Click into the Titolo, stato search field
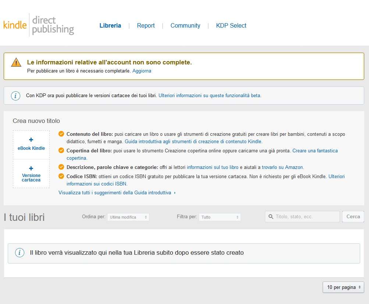The height and width of the screenshot is (304, 369). pyautogui.click(x=306, y=217)
